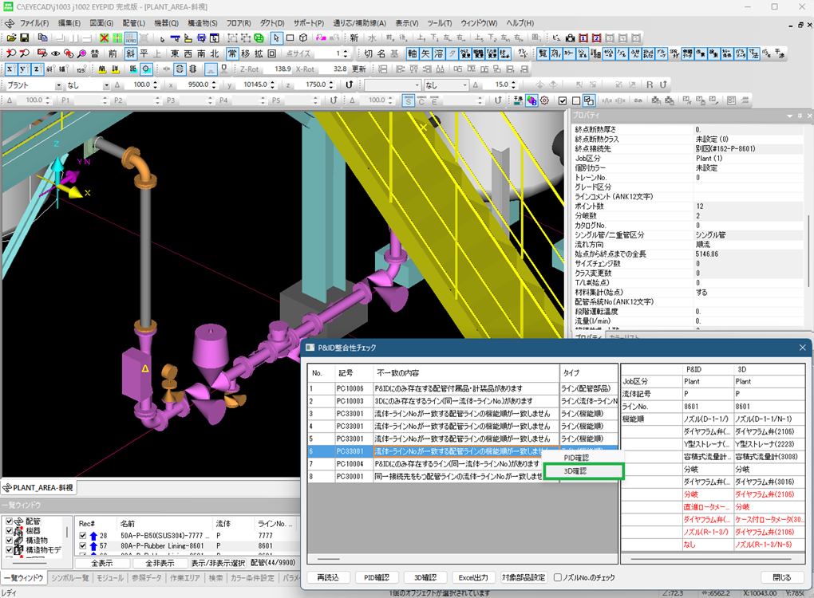Click the 新 new toolbar icon
814x598 pixels.
354,37
